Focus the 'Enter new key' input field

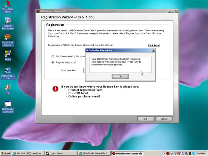(84, 70)
